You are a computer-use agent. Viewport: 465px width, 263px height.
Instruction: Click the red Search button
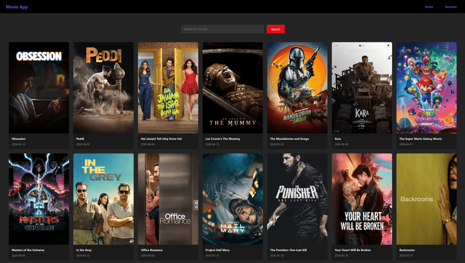[276, 29]
